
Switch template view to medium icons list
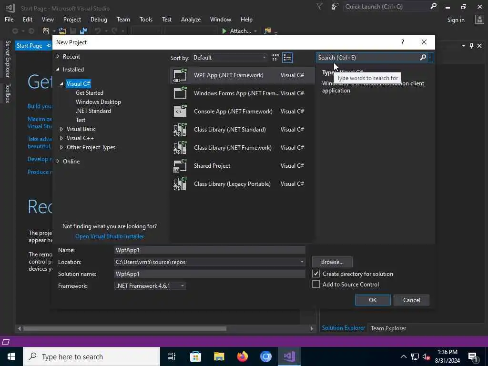click(x=287, y=58)
